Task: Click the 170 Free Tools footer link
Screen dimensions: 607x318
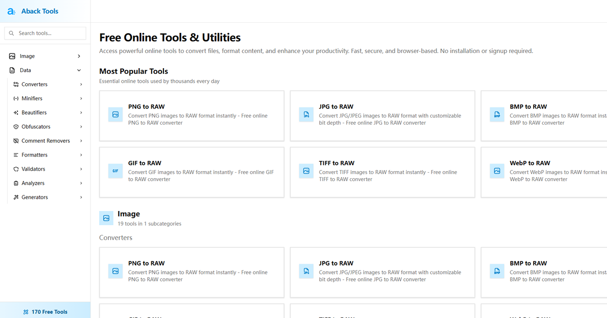Action: [x=45, y=311]
